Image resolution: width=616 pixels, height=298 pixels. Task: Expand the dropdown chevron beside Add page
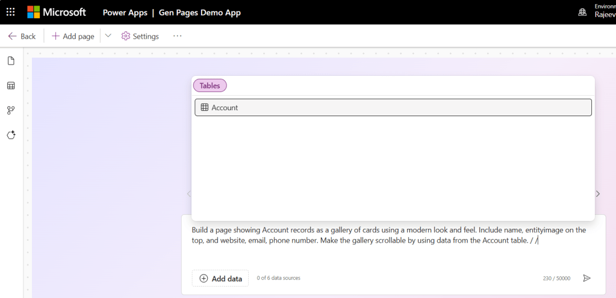(x=108, y=36)
